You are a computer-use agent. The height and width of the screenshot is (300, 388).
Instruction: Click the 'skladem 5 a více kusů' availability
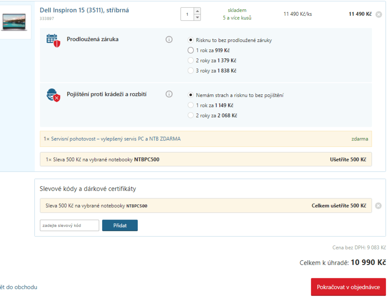(237, 14)
